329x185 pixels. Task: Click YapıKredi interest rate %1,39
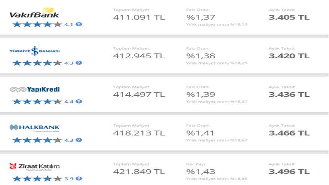[x=201, y=95]
